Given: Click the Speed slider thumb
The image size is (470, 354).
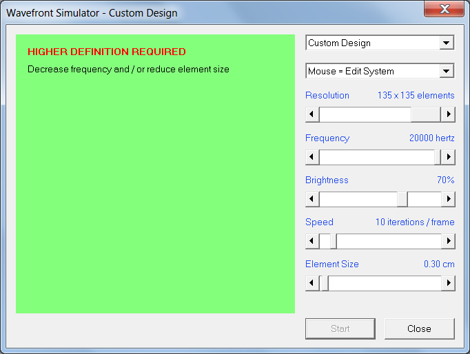Looking at the screenshot, I should point(334,241).
